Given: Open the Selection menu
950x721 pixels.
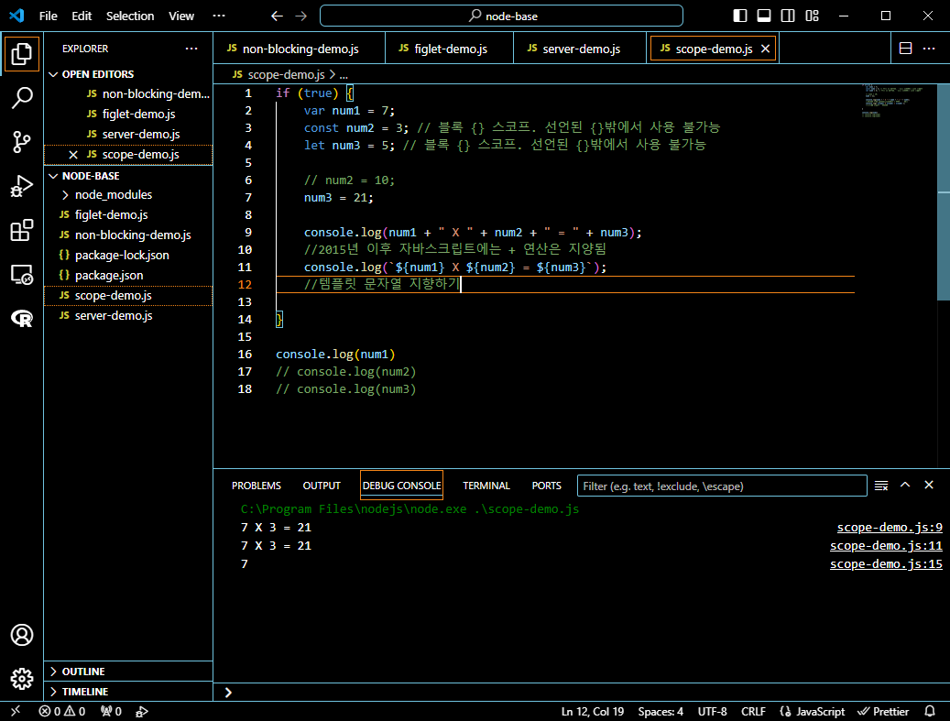Looking at the screenshot, I should (130, 16).
